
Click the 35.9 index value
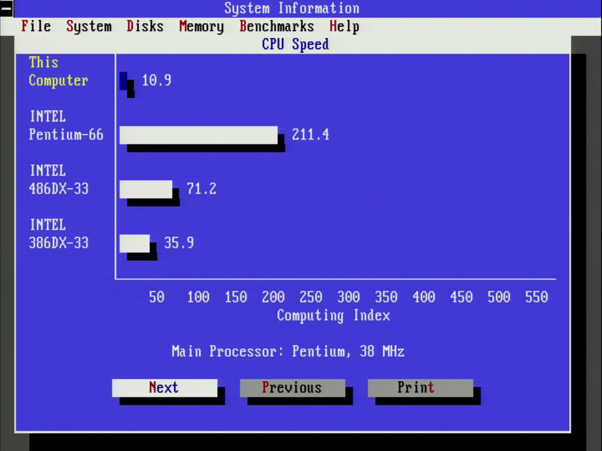(x=179, y=243)
